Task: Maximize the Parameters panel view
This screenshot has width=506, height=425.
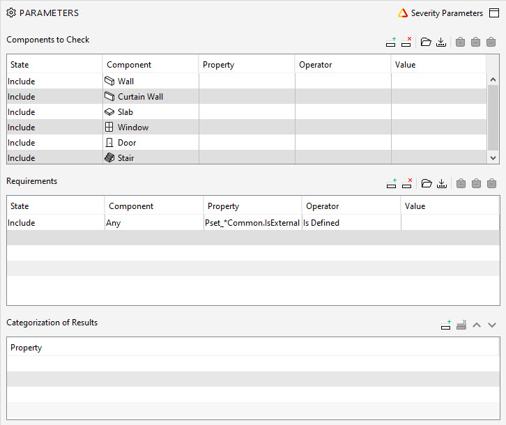Action: [494, 13]
